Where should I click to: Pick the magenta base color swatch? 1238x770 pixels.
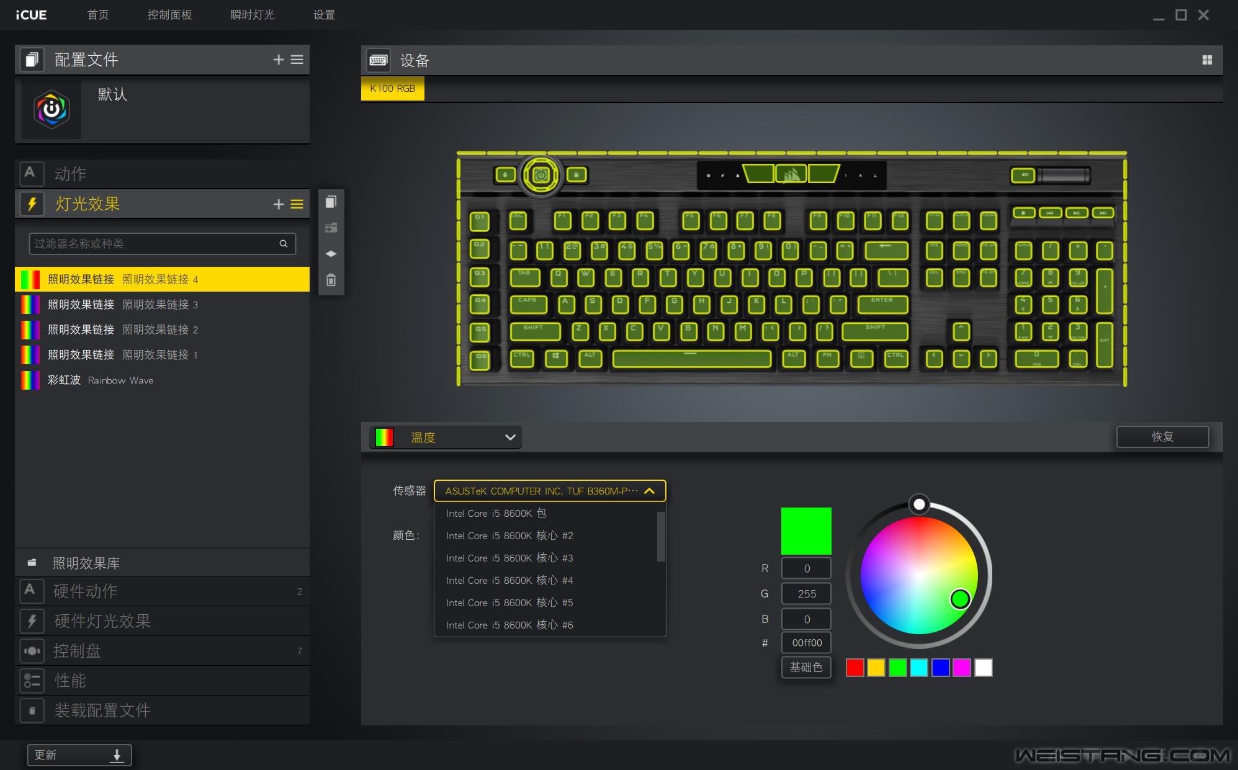[x=962, y=668]
